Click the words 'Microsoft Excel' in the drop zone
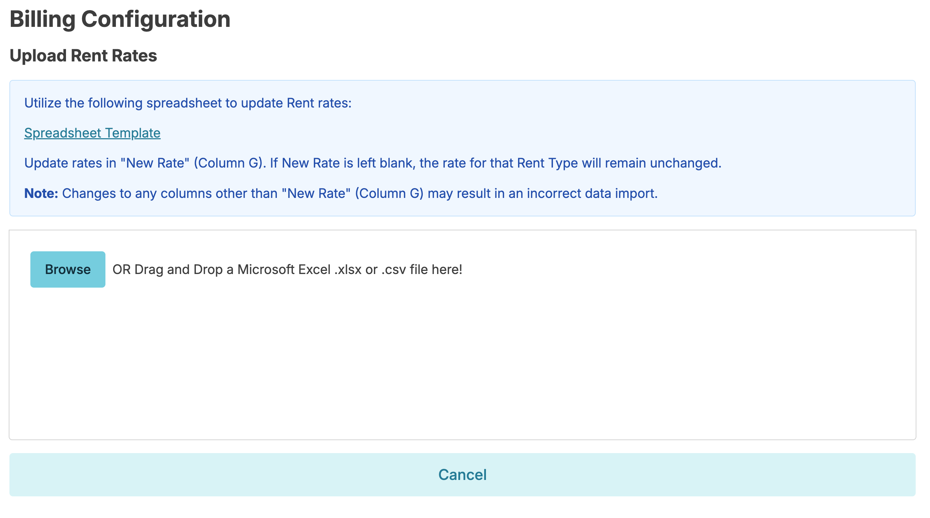Viewport: 930px width, 518px height. point(283,269)
